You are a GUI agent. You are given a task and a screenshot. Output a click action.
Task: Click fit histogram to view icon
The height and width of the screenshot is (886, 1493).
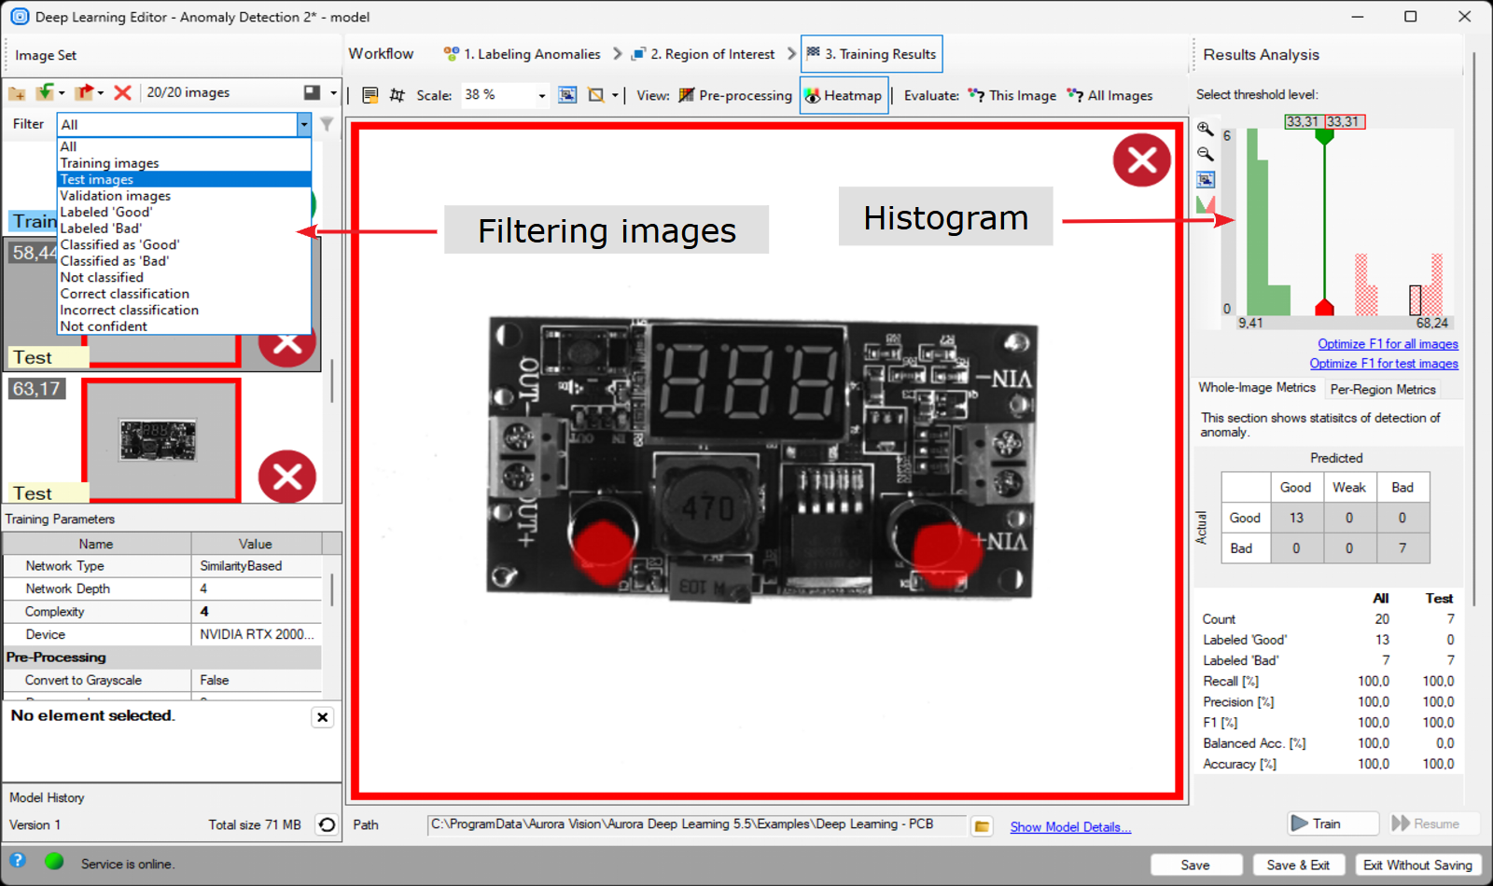coord(1206,179)
